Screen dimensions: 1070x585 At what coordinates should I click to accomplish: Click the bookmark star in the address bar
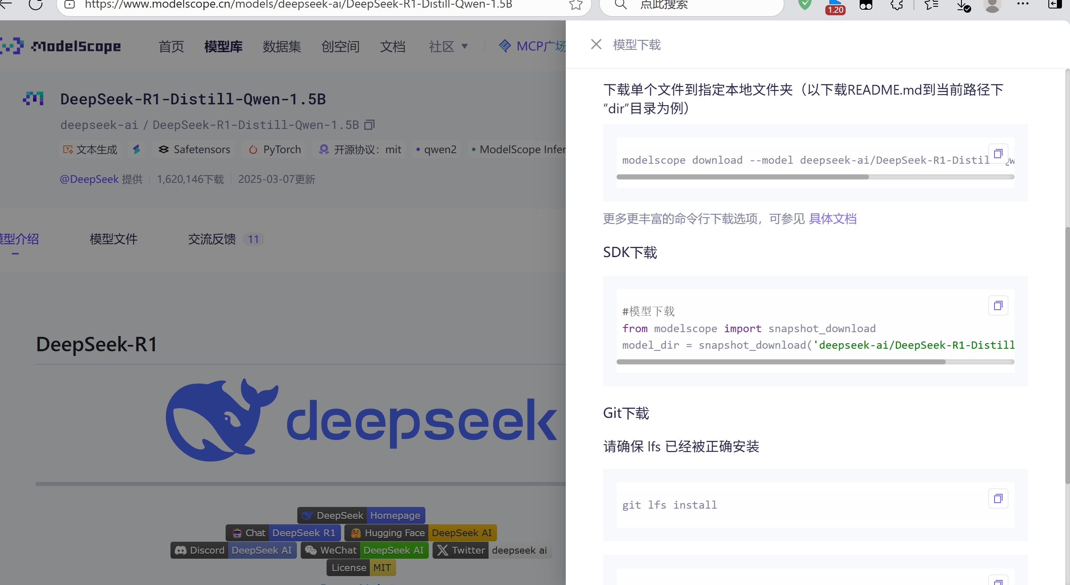tap(576, 5)
